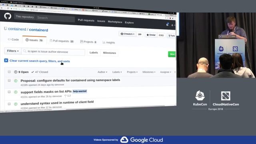Open support fields masks on list APIs issue
The height and width of the screenshot is (144, 256).
[46, 92]
